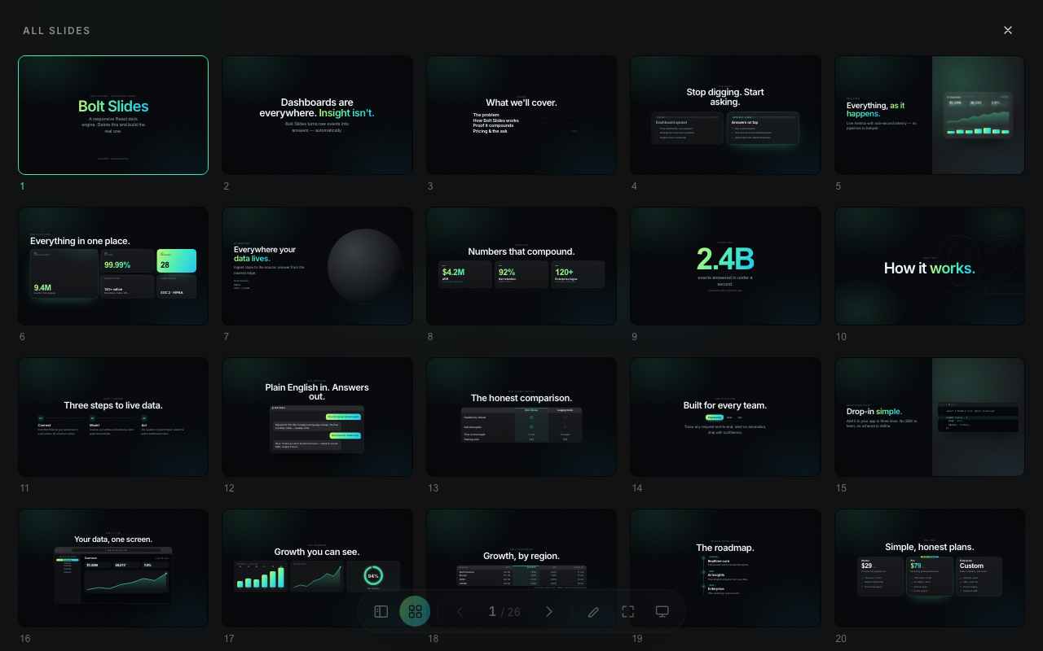1043x651 pixels.
Task: Open the Bolt Slides title slide
Action: [113, 115]
